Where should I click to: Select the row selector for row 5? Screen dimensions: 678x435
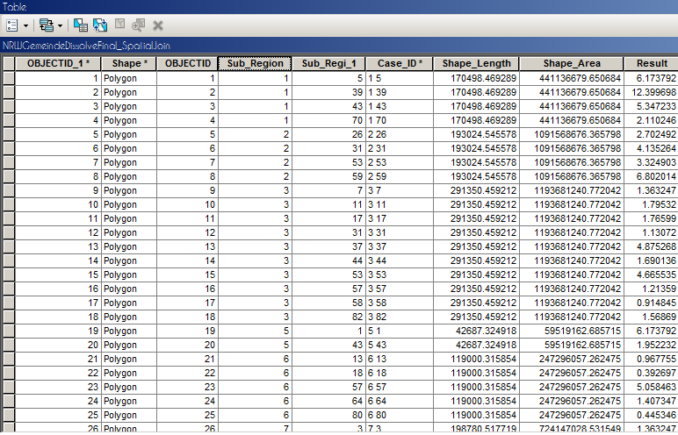coord(9,134)
